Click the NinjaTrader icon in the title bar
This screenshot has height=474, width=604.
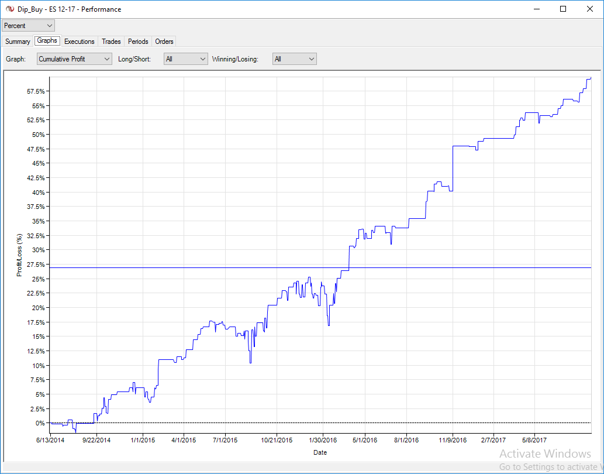9,9
